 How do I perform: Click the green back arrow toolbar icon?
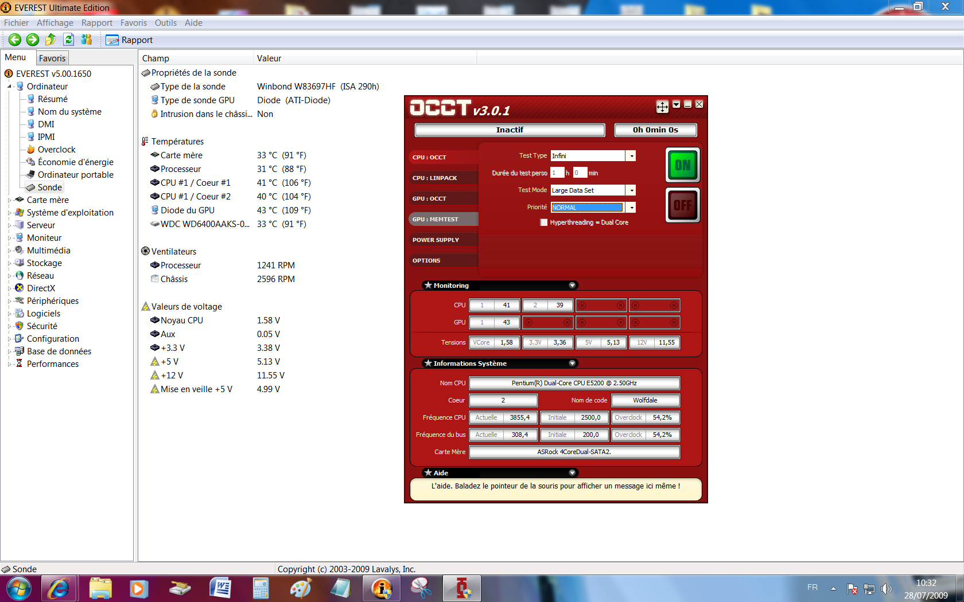click(15, 40)
